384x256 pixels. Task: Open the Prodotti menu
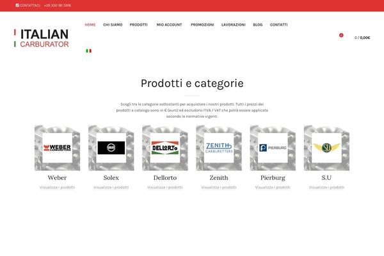[x=139, y=25]
